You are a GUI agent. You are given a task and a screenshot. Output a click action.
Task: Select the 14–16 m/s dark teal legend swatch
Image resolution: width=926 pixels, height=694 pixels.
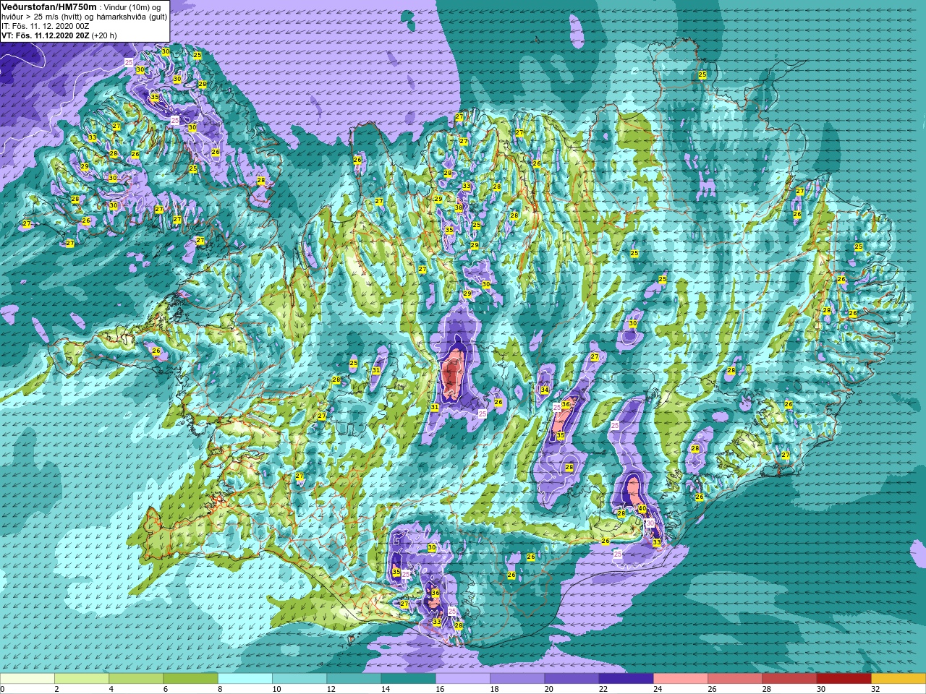coord(408,679)
